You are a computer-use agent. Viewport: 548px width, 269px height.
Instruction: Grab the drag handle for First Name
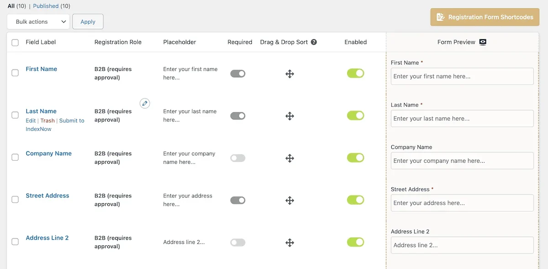click(x=290, y=73)
